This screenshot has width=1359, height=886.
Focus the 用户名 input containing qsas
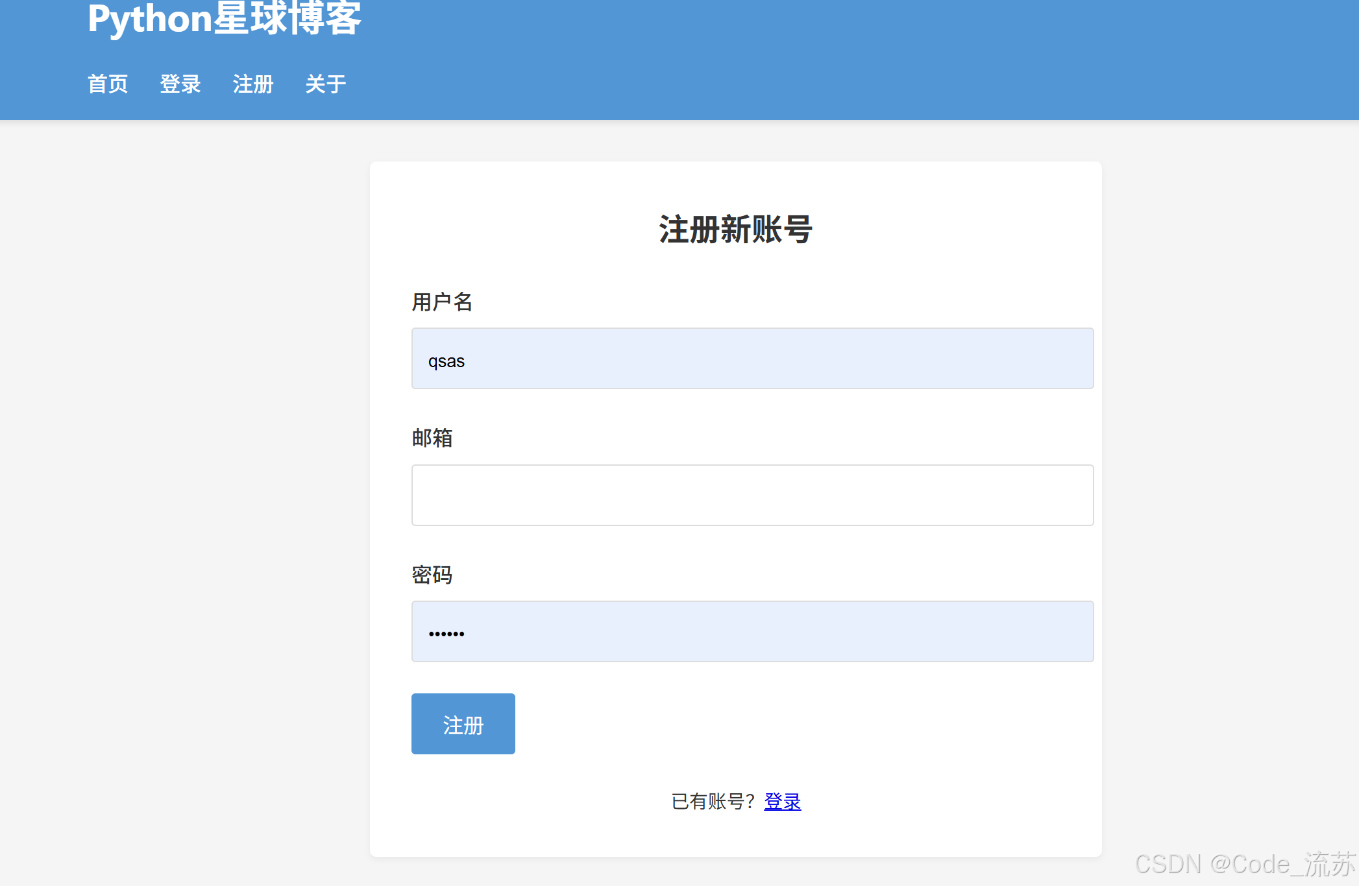pyautogui.click(x=752, y=359)
